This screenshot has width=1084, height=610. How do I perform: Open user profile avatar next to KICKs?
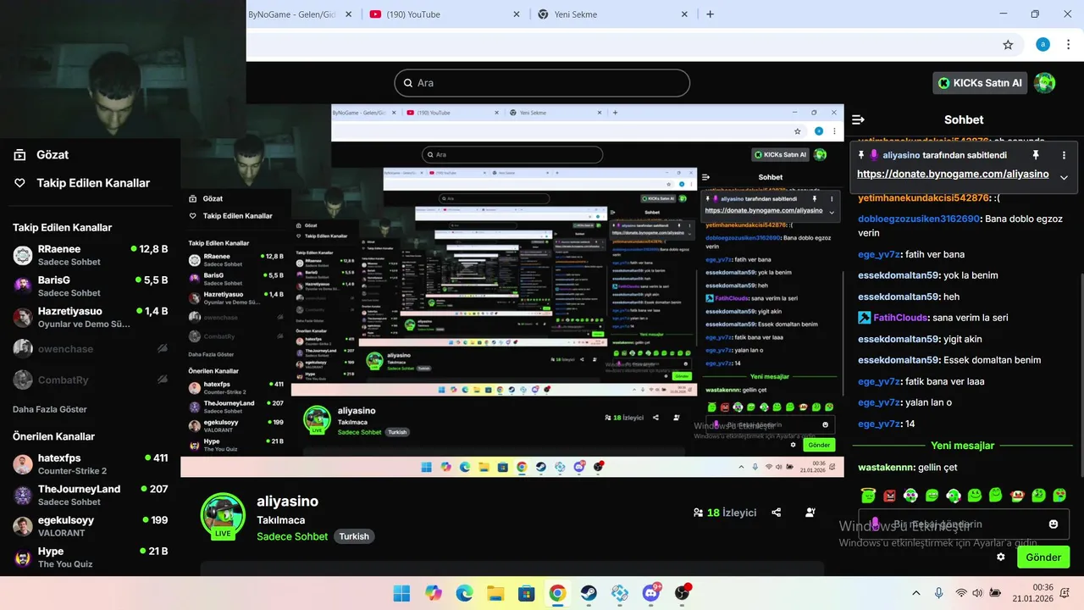(1045, 83)
